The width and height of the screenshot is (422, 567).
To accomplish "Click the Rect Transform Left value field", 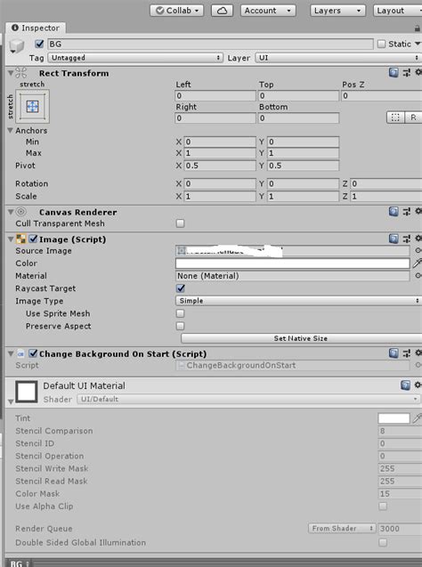I will pos(215,96).
